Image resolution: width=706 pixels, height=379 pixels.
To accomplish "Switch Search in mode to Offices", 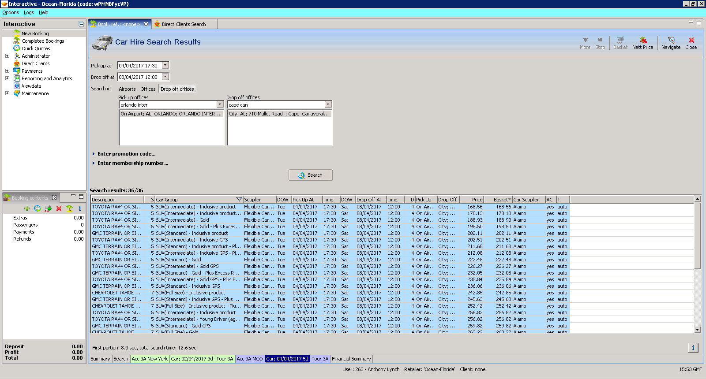I will (148, 89).
